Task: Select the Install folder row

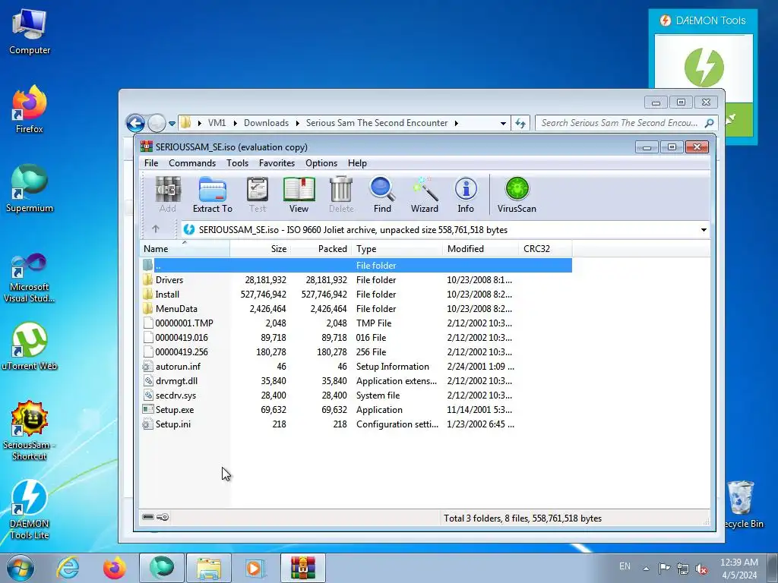Action: tap(356, 294)
